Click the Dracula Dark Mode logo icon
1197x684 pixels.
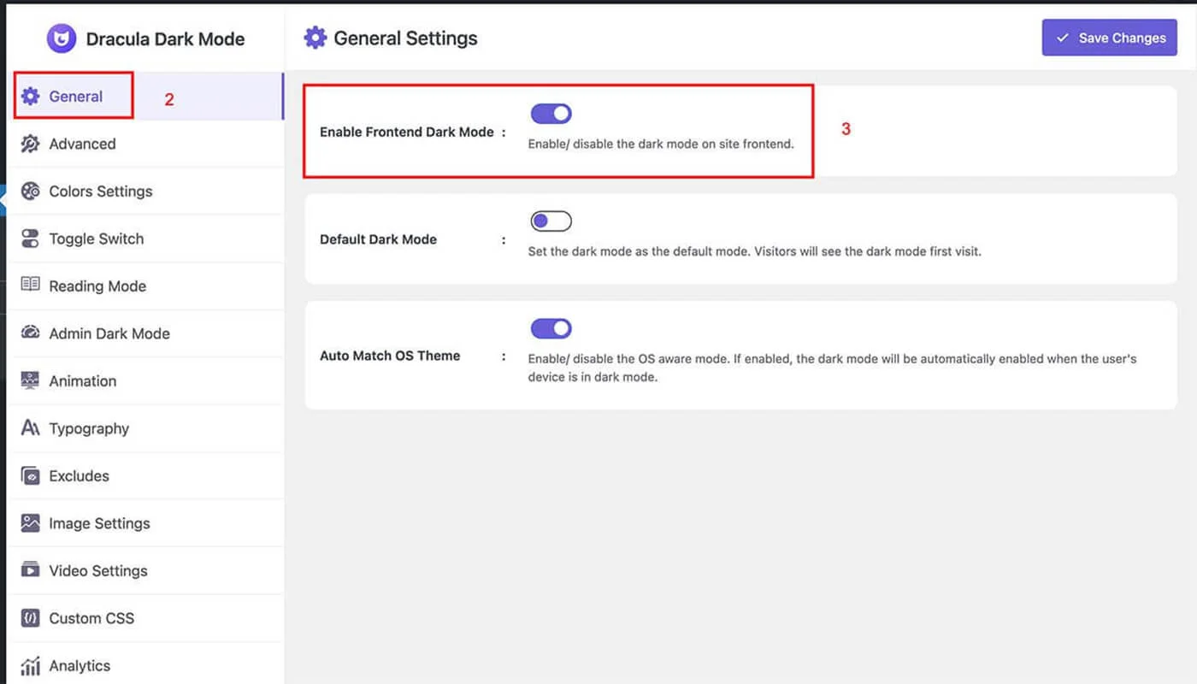click(62, 38)
